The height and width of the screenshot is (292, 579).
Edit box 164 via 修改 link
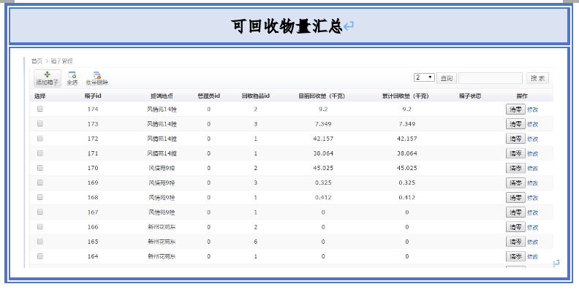pyautogui.click(x=532, y=257)
